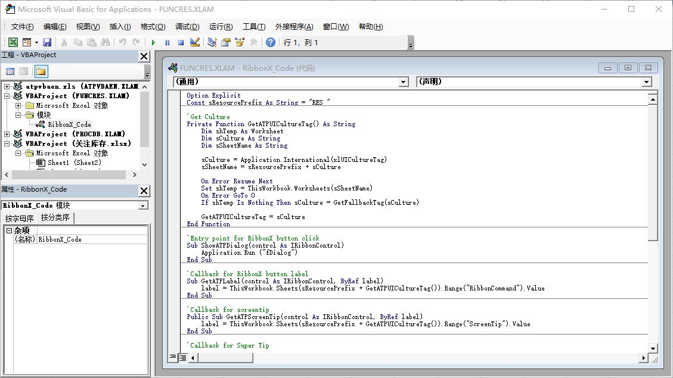Expand Microsoft Excel 对象 under FUNCRES.XLAM

click(x=18, y=105)
